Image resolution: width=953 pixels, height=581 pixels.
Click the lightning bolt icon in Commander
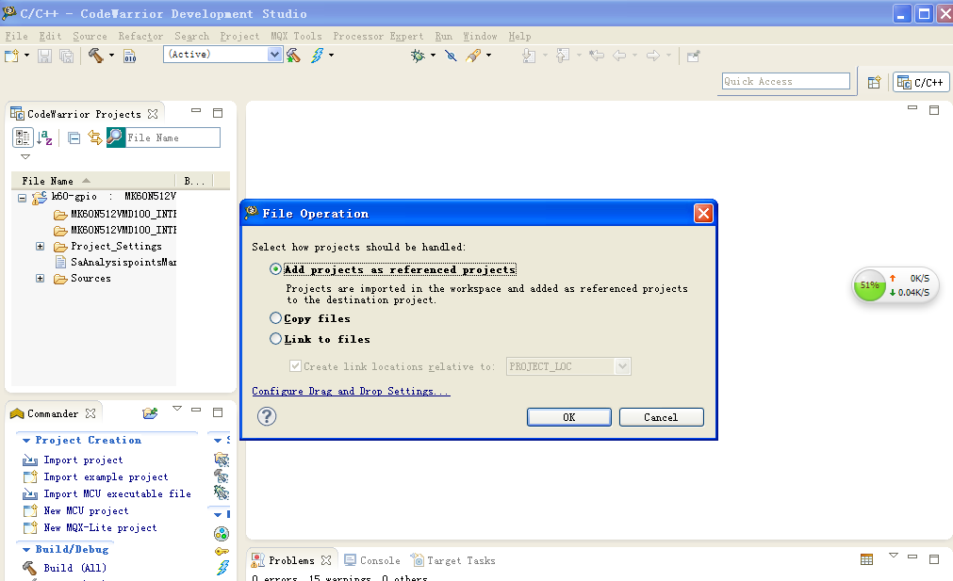(222, 568)
